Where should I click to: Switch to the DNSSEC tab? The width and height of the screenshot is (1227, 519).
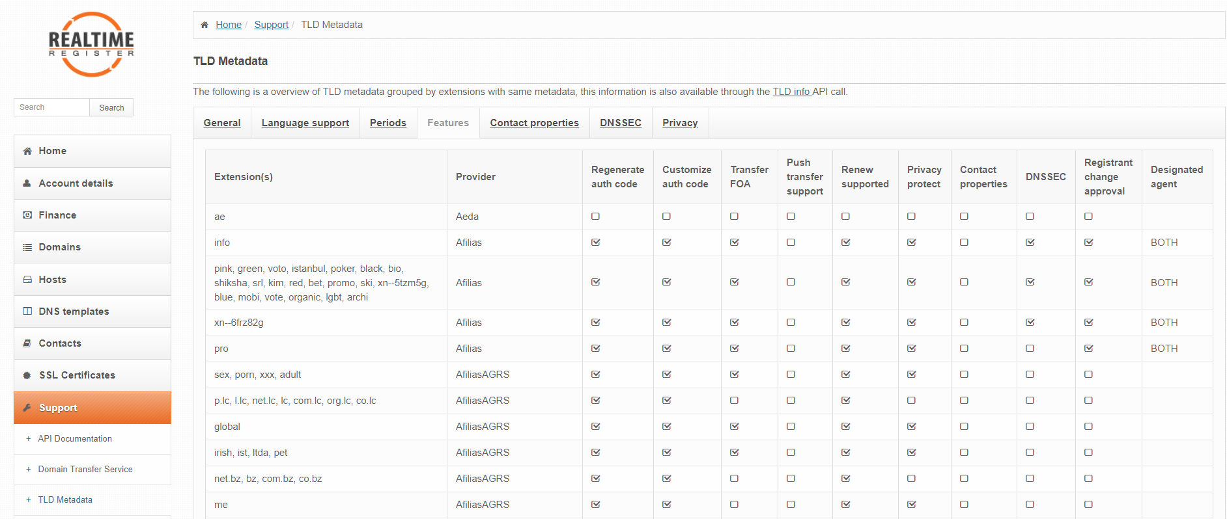(621, 123)
